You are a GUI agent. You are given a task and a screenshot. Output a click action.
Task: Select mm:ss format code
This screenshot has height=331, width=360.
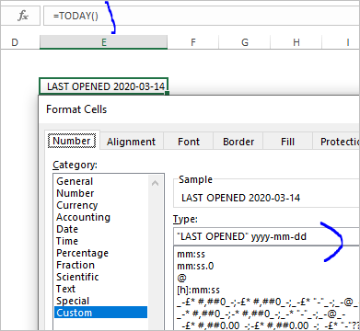191,254
